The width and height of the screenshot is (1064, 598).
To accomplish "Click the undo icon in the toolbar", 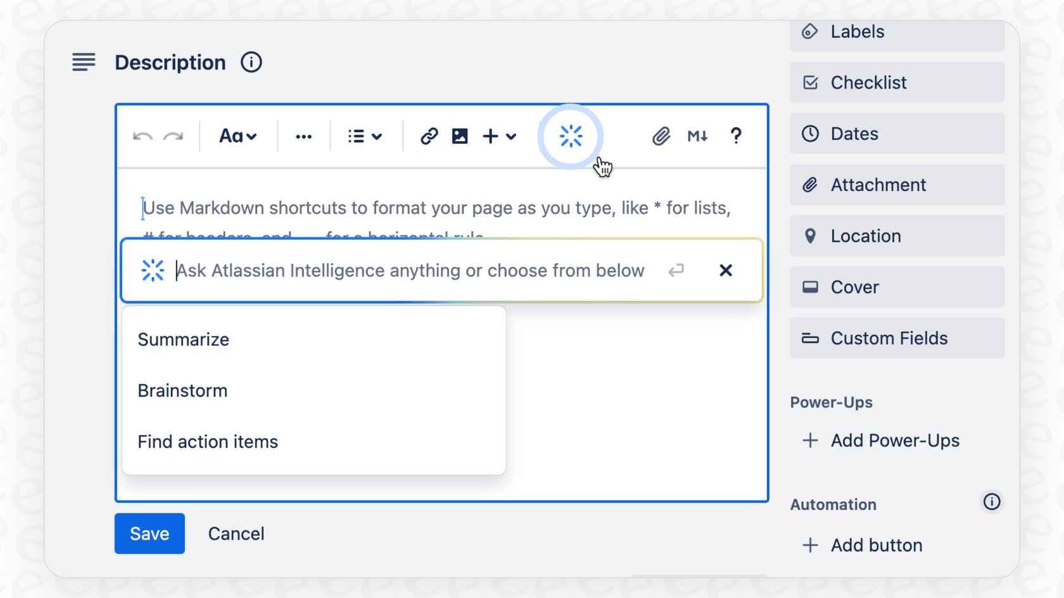I will (142, 136).
